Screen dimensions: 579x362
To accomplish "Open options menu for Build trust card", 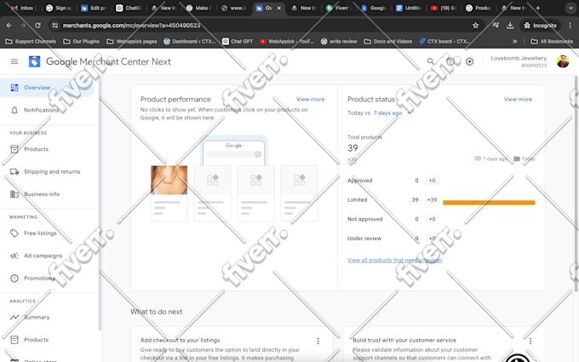I will (530, 341).
